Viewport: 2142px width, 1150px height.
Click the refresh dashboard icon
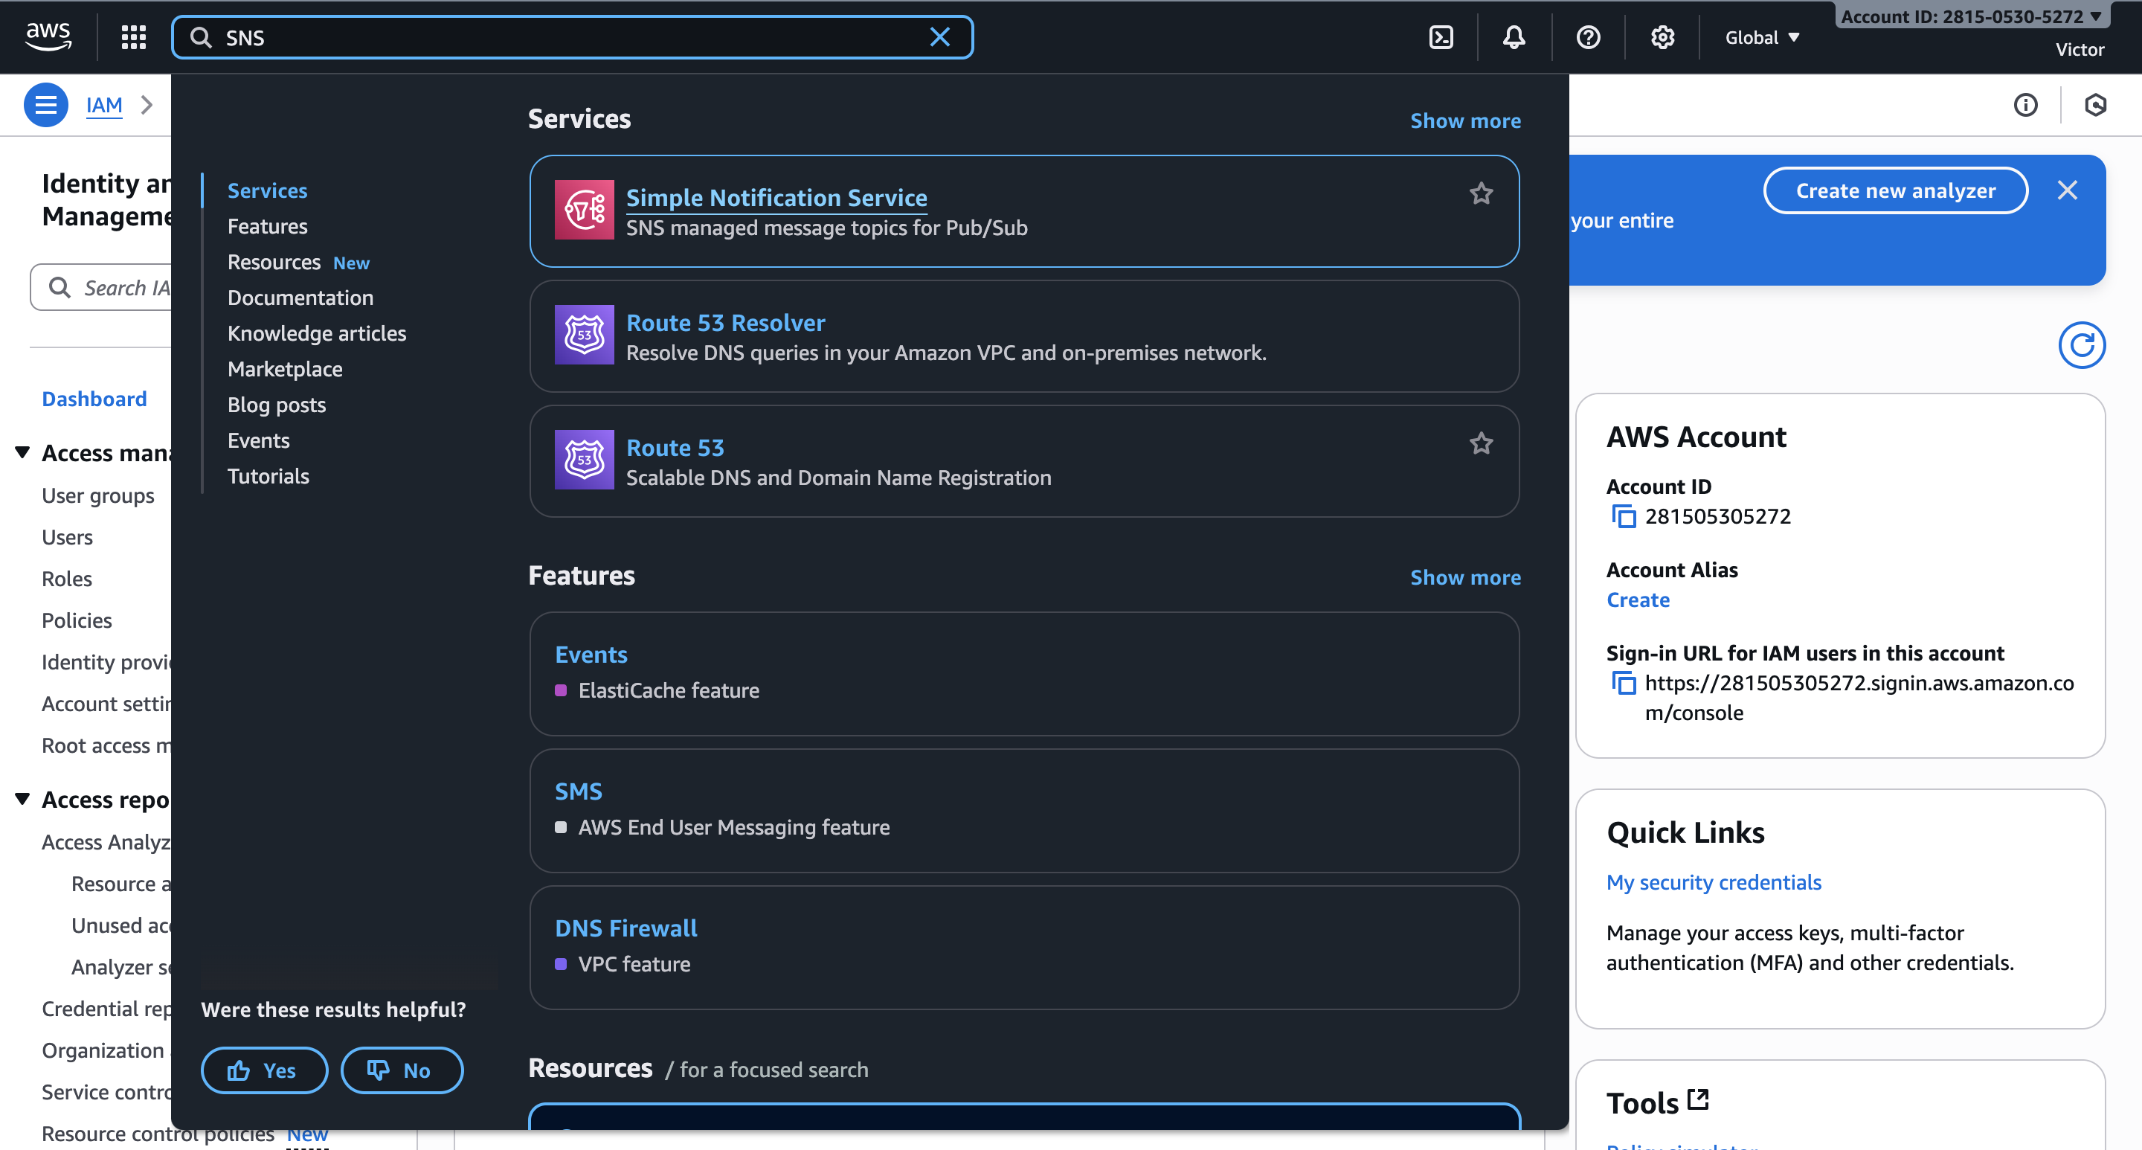coord(2081,345)
